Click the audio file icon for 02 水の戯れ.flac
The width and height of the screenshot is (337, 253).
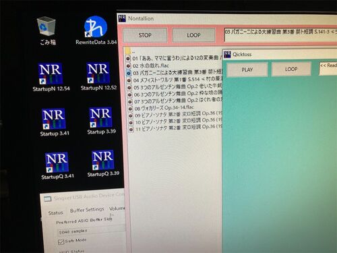[128, 66]
